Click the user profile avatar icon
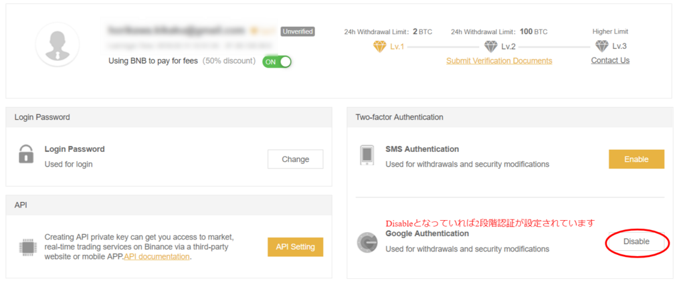The width and height of the screenshot is (685, 293). [58, 44]
